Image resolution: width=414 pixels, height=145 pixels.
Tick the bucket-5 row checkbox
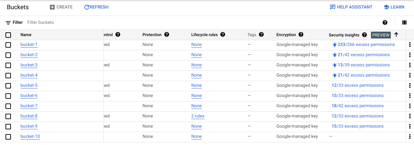point(8,86)
